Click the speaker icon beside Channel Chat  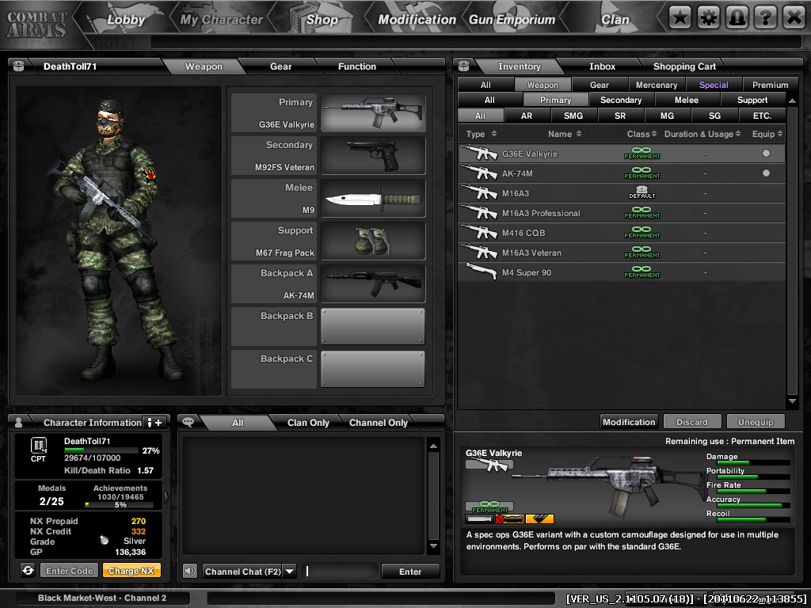190,571
